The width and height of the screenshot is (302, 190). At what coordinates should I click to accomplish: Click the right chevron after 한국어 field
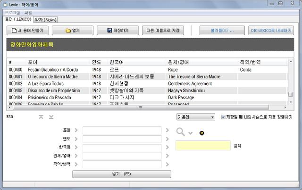168,147
